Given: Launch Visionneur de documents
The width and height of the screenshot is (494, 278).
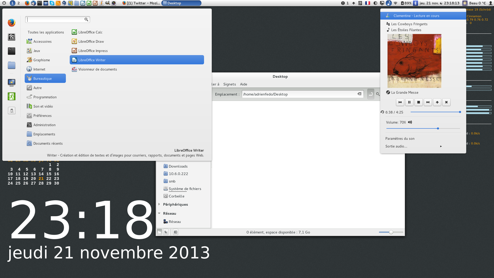Looking at the screenshot, I should (137, 69).
